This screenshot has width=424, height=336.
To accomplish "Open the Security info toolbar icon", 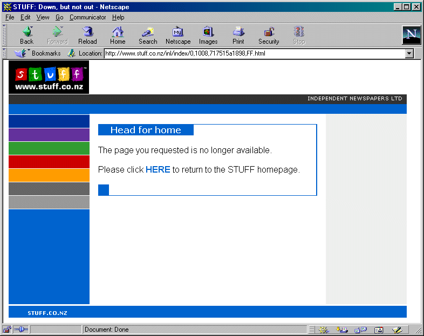I will point(269,36).
